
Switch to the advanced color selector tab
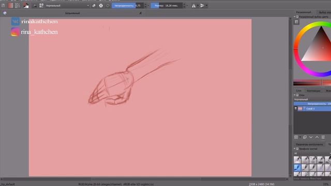click(x=304, y=12)
